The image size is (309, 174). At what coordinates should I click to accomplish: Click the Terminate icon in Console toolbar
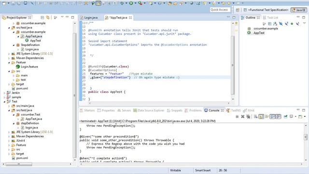point(237,116)
